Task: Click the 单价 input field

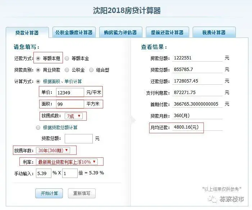Action: (x=70, y=93)
